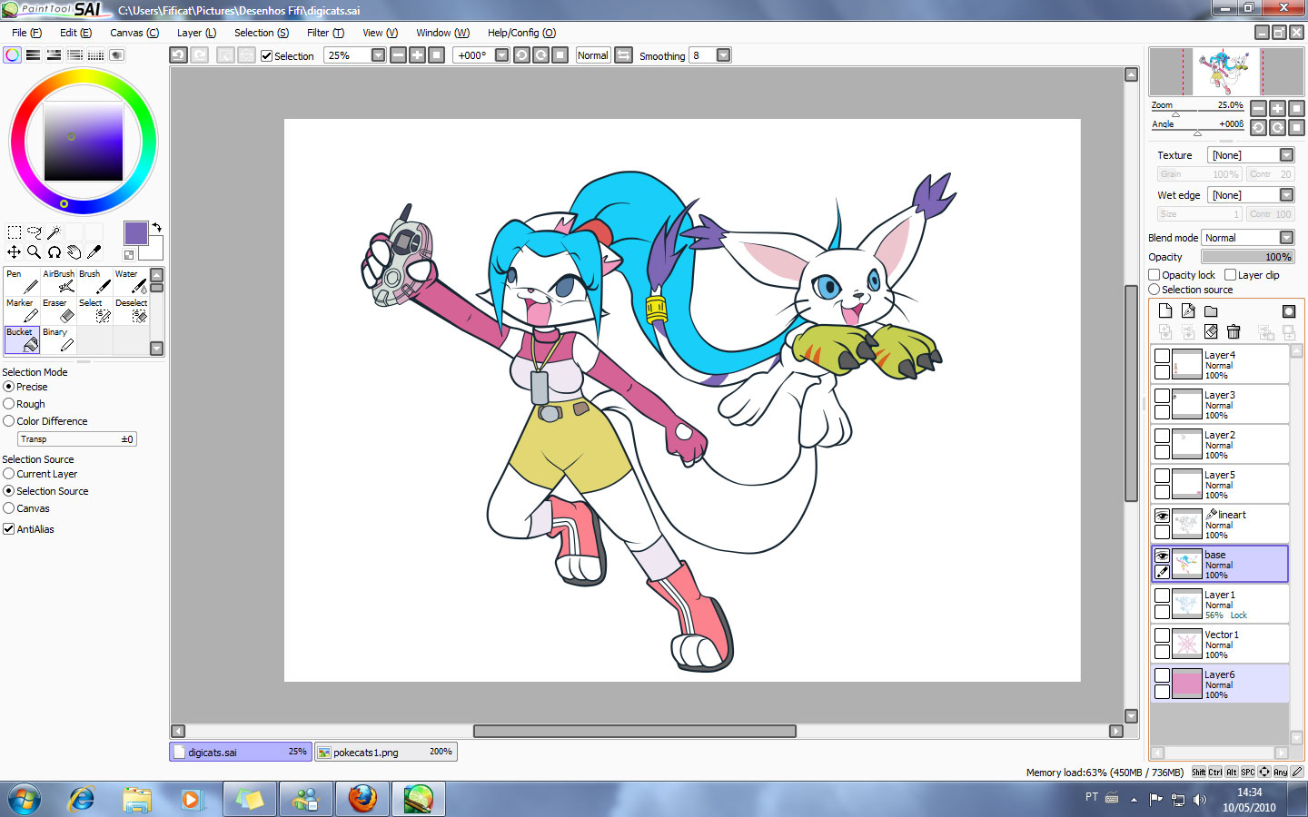
Task: Activate the move tool
Action: pos(14,252)
